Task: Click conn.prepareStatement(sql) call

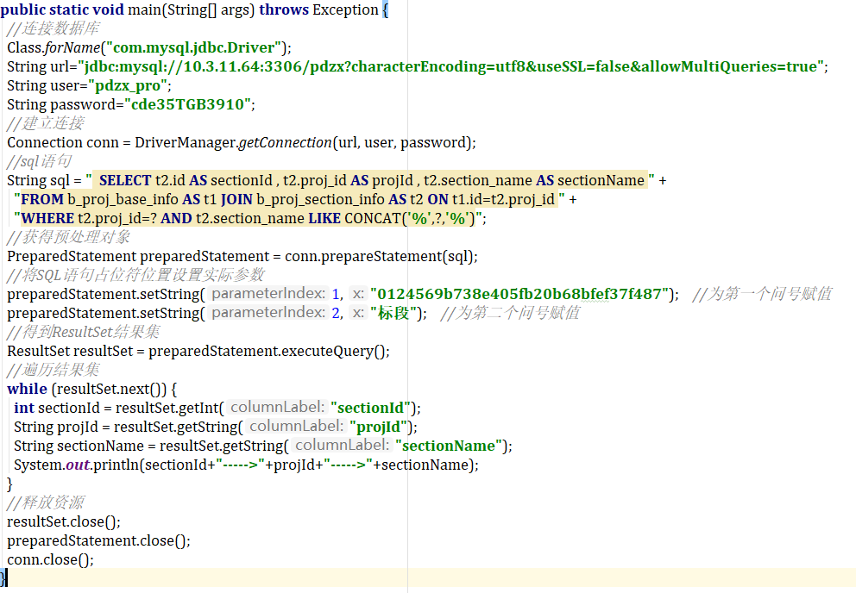Action: point(381,256)
